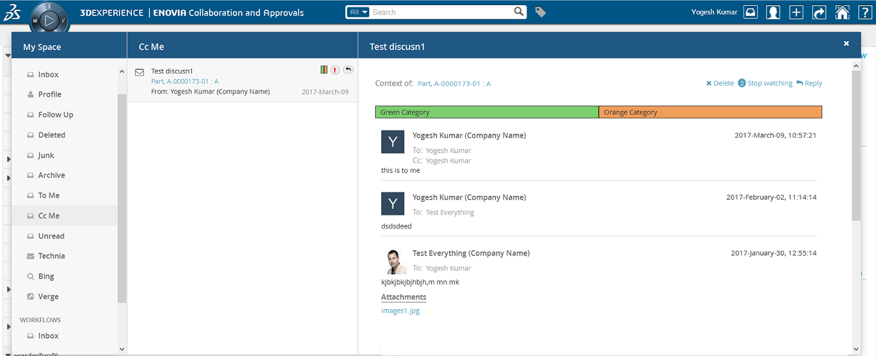Open the All search scope dropdown
Viewport: 876px width, 356px height.
coord(358,12)
